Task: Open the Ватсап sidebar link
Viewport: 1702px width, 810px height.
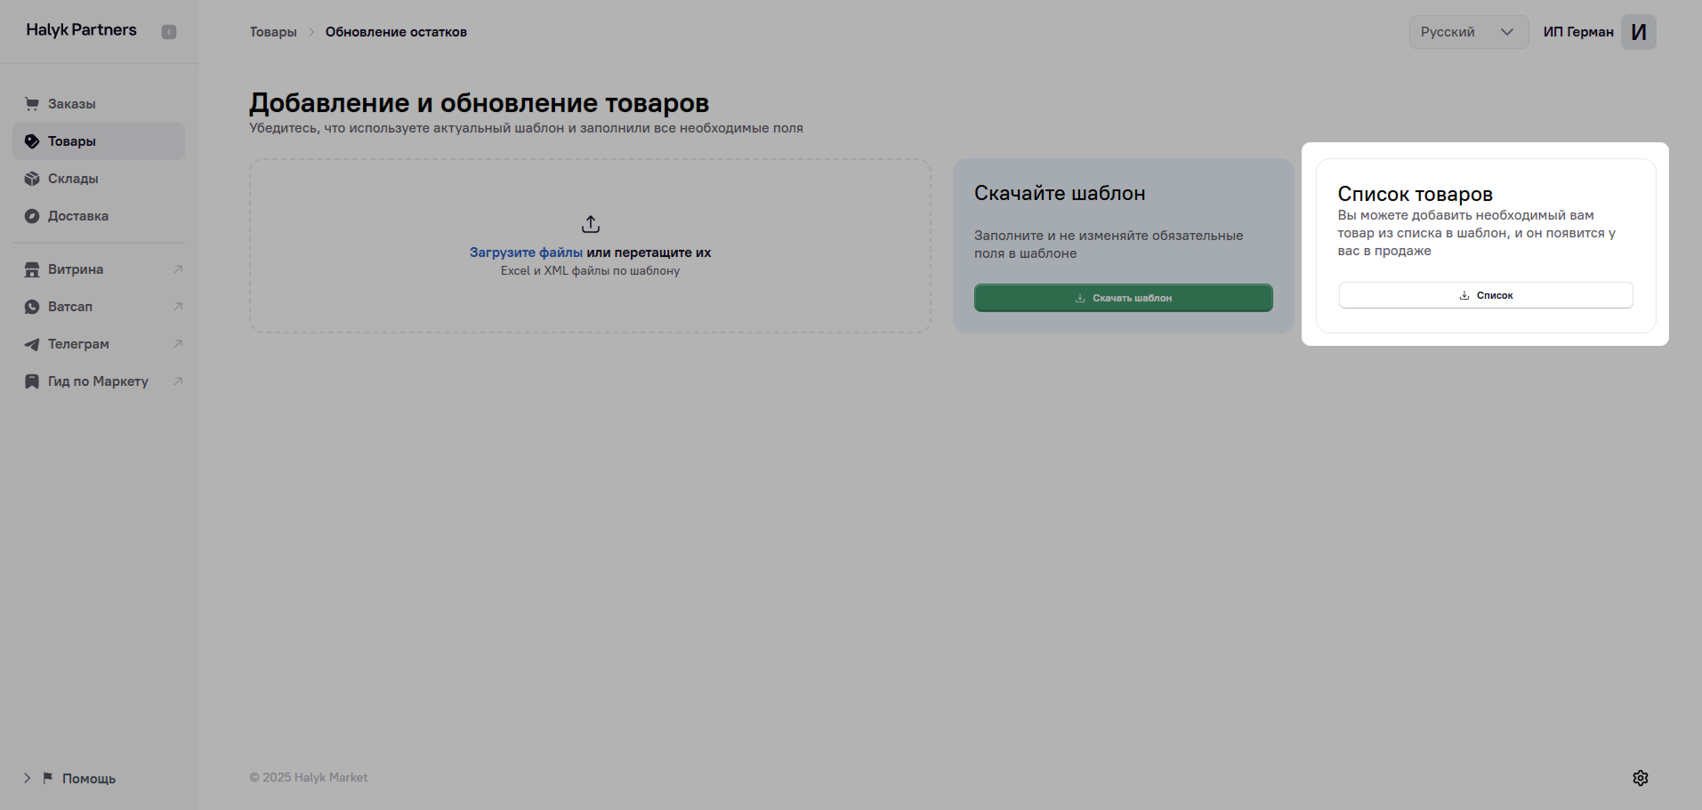Action: coord(99,307)
